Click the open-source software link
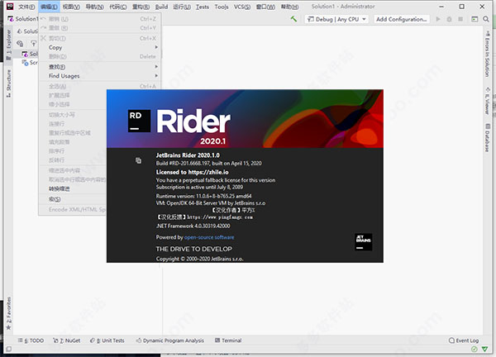Screen dimensions: 496x357 [x=209, y=237]
